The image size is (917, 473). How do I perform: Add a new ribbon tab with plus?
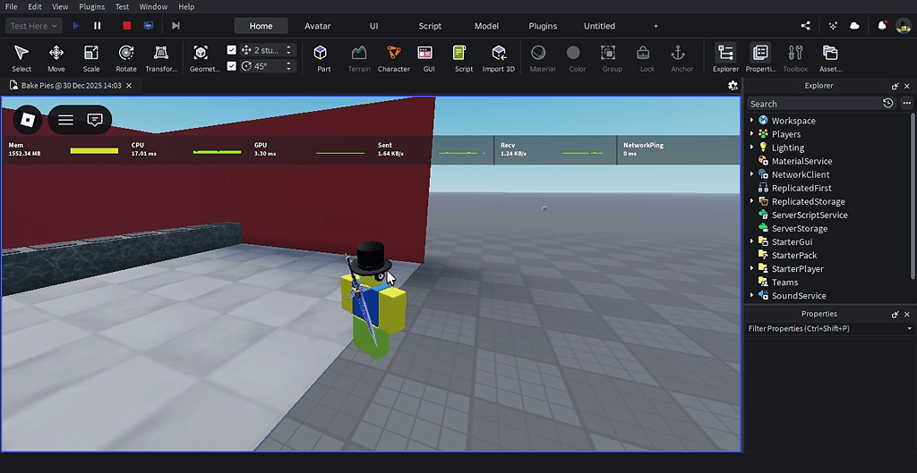[x=656, y=26]
